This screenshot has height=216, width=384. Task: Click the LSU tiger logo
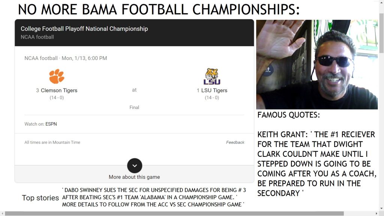point(212,76)
